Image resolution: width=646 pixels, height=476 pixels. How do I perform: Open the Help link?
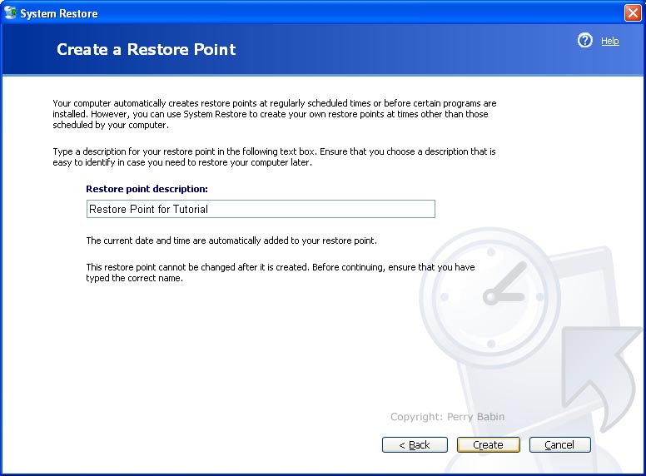pos(609,41)
